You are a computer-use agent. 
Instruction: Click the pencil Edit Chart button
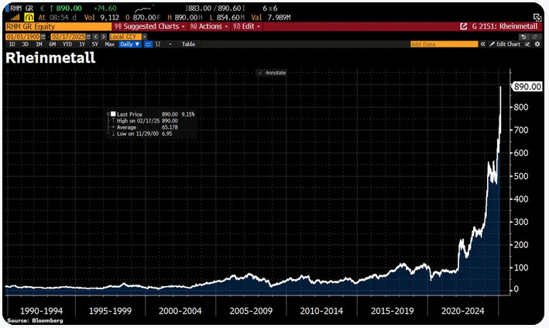pos(505,44)
